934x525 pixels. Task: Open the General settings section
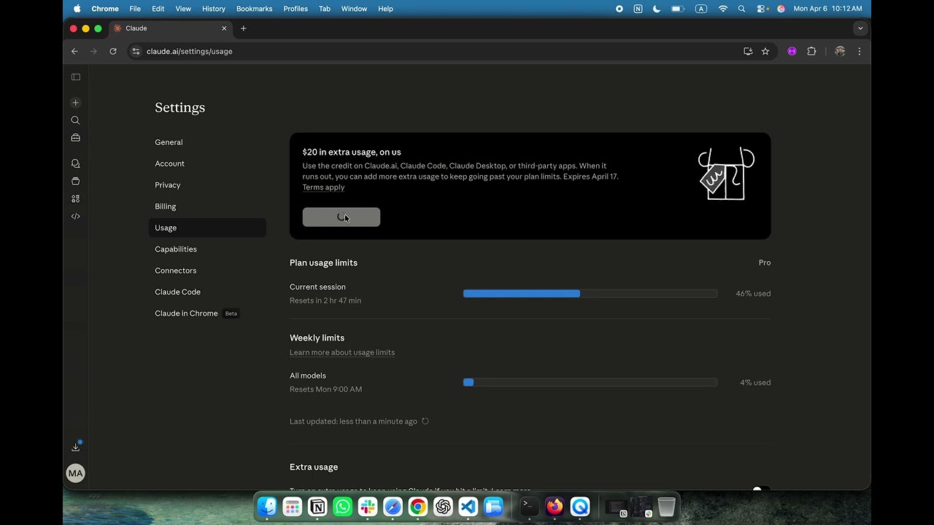click(207, 142)
